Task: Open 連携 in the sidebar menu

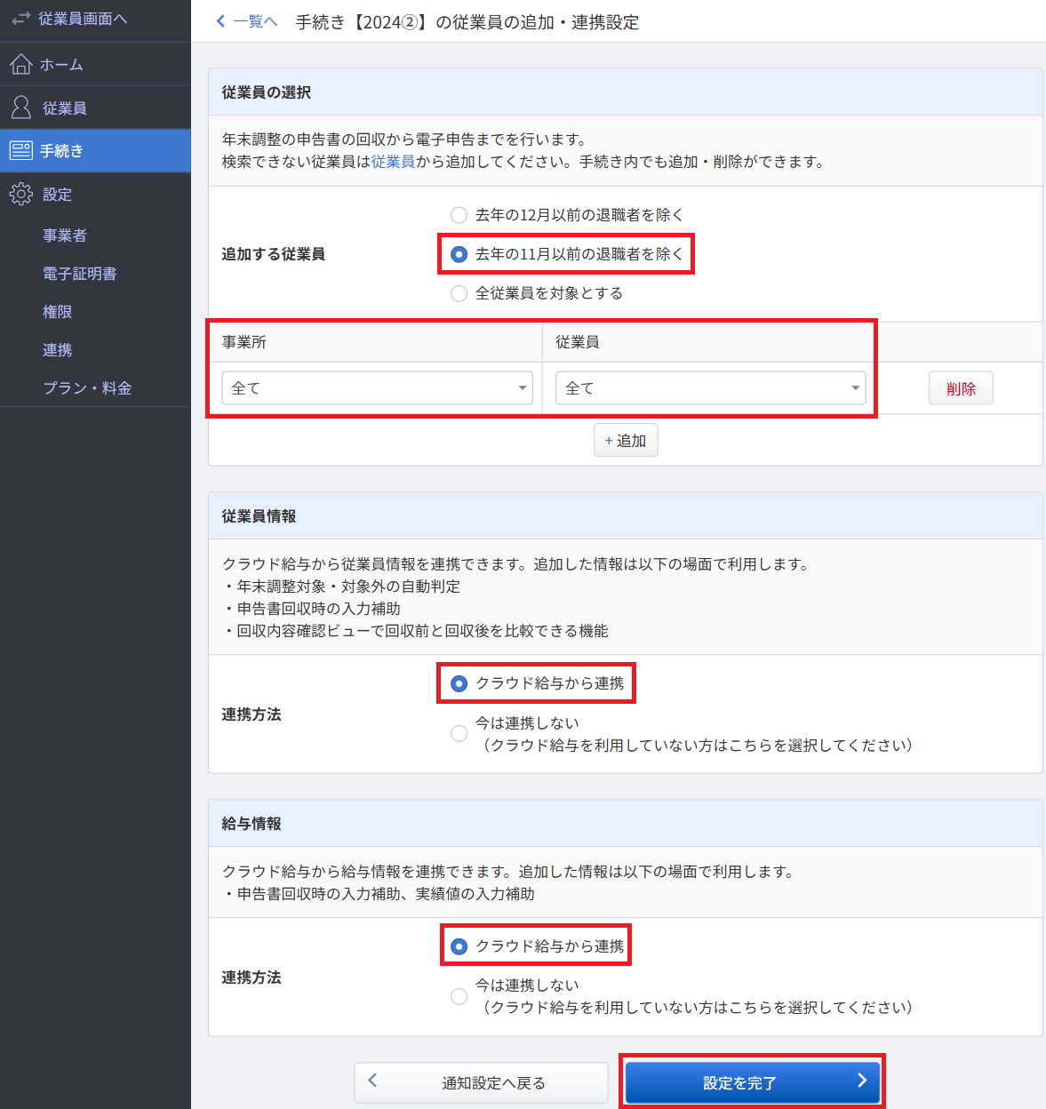Action: 57,349
